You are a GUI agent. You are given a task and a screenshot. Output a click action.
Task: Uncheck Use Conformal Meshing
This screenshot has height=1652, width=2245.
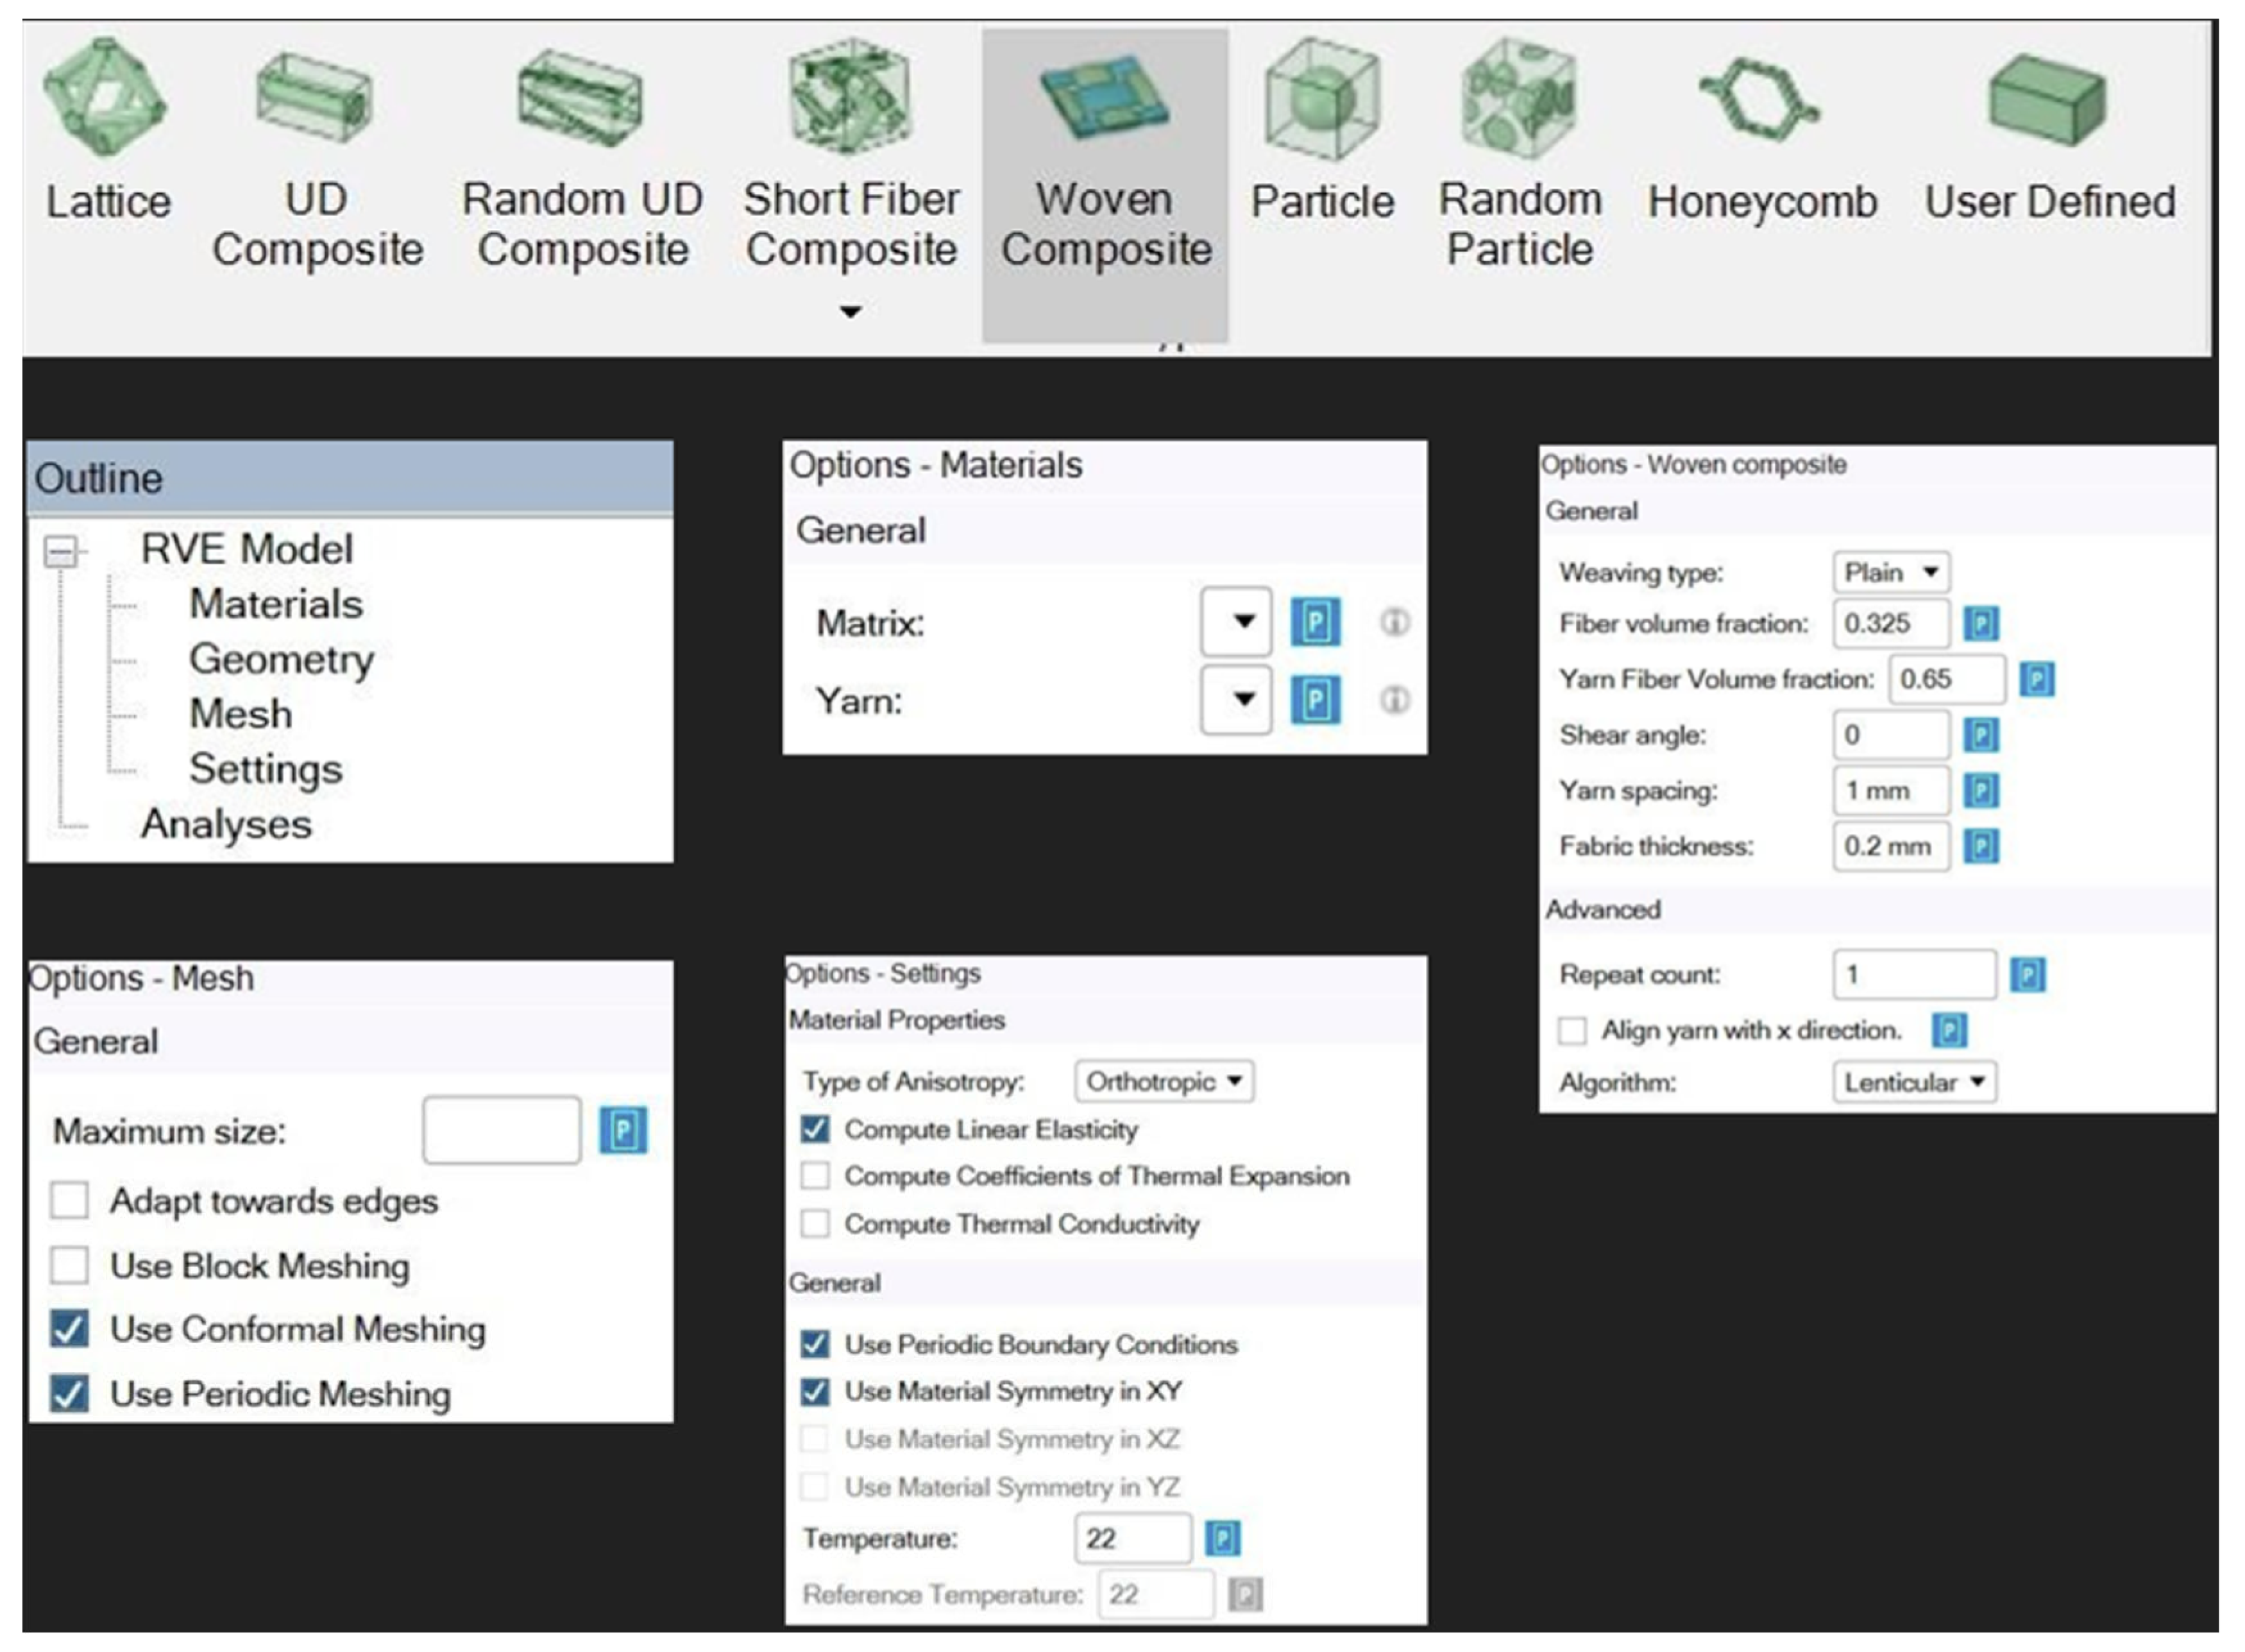69,1329
